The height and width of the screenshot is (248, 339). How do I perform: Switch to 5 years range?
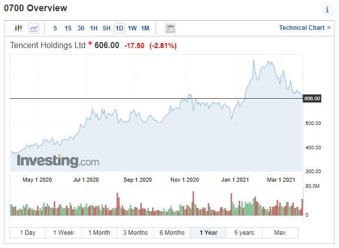244,233
